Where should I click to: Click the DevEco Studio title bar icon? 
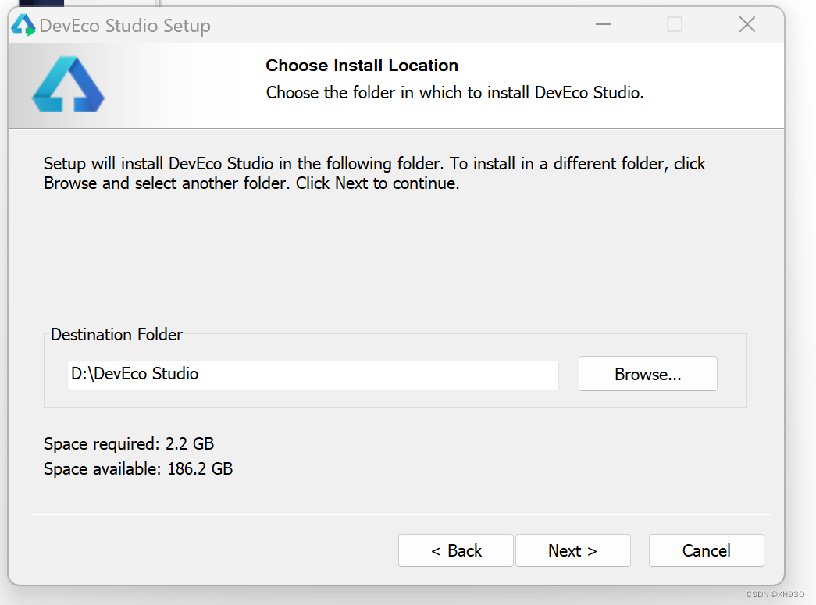click(x=23, y=26)
